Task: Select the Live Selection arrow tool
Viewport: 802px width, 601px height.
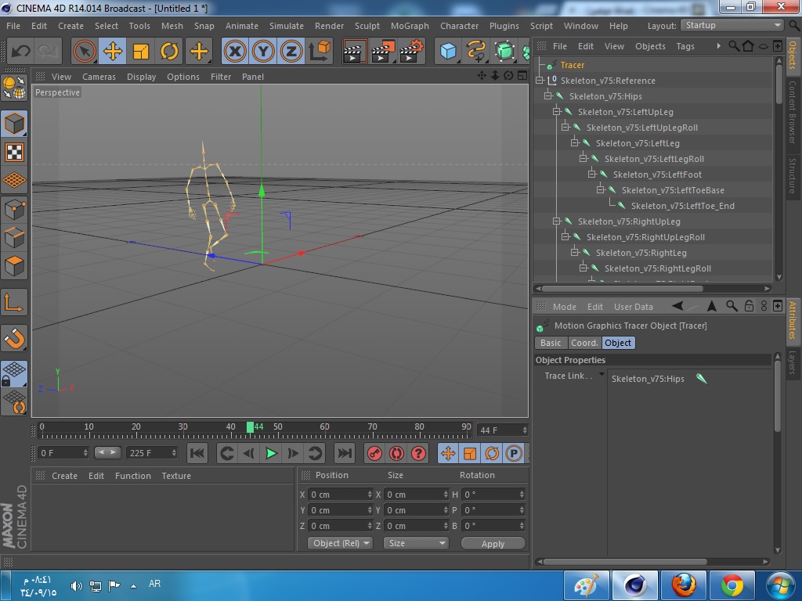Action: pyautogui.click(x=85, y=51)
